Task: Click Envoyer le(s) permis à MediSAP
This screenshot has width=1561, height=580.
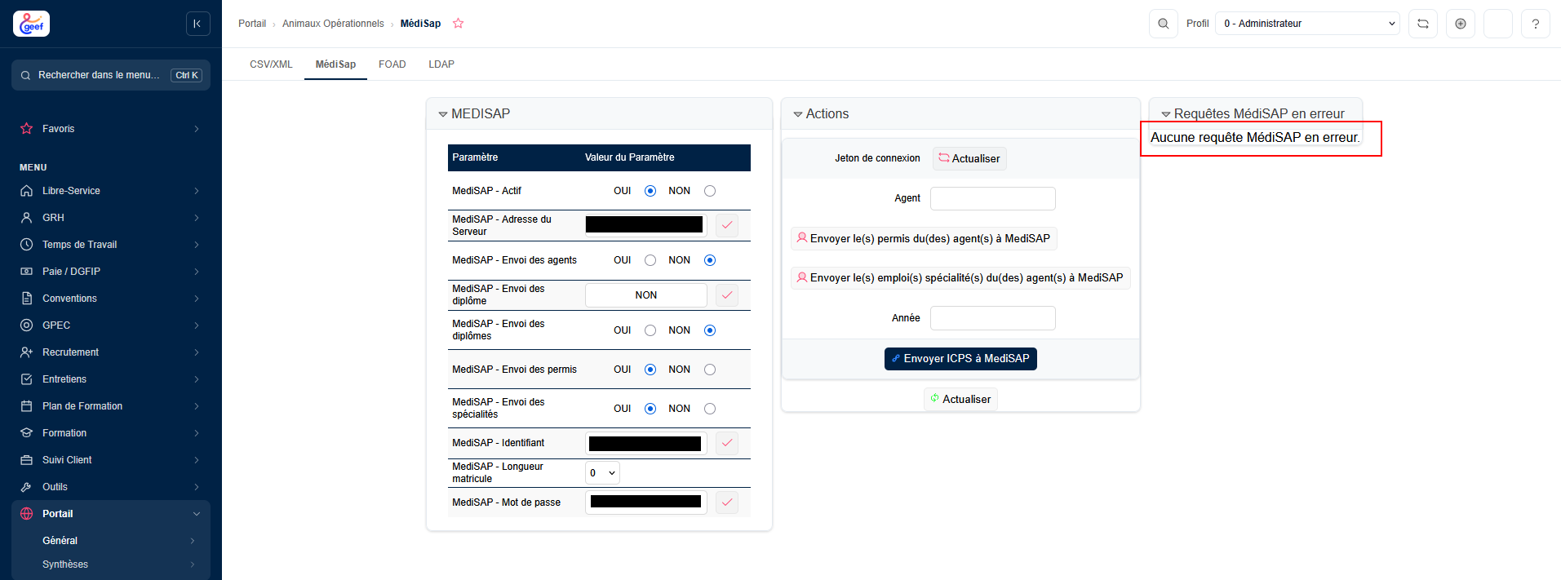Action: pos(924,238)
